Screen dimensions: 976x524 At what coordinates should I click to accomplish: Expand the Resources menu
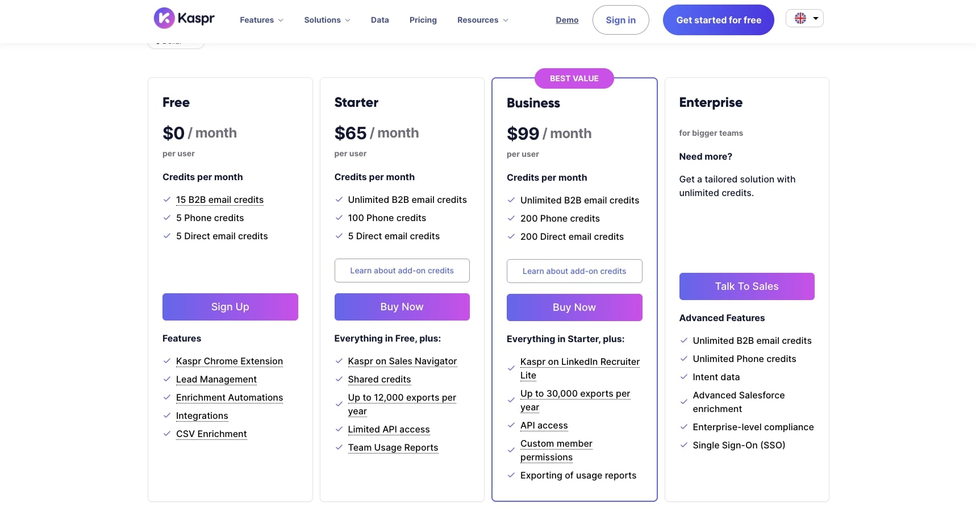(483, 20)
